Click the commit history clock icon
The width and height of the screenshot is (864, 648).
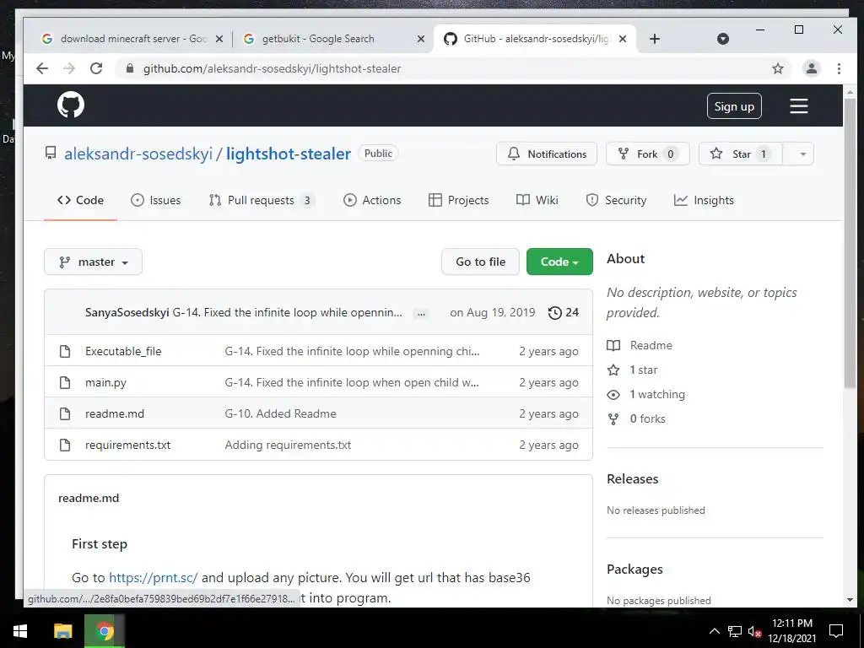coord(555,312)
